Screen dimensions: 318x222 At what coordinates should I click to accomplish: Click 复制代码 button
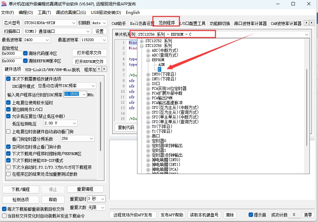click(x=126, y=127)
